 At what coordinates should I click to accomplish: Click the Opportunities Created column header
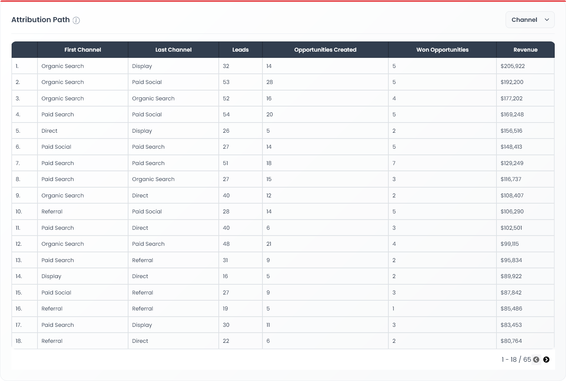click(x=325, y=49)
